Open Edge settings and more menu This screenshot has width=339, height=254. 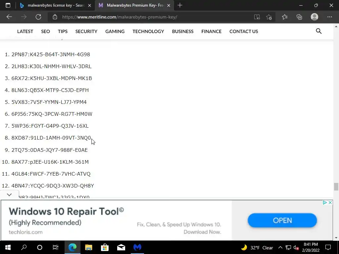[x=329, y=17]
